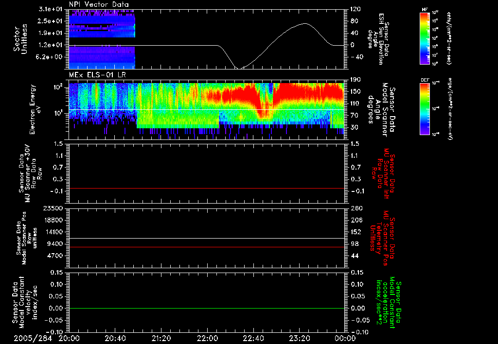Click the '110' scanner angle axis value
The image size is (498, 344).
tap(356, 103)
